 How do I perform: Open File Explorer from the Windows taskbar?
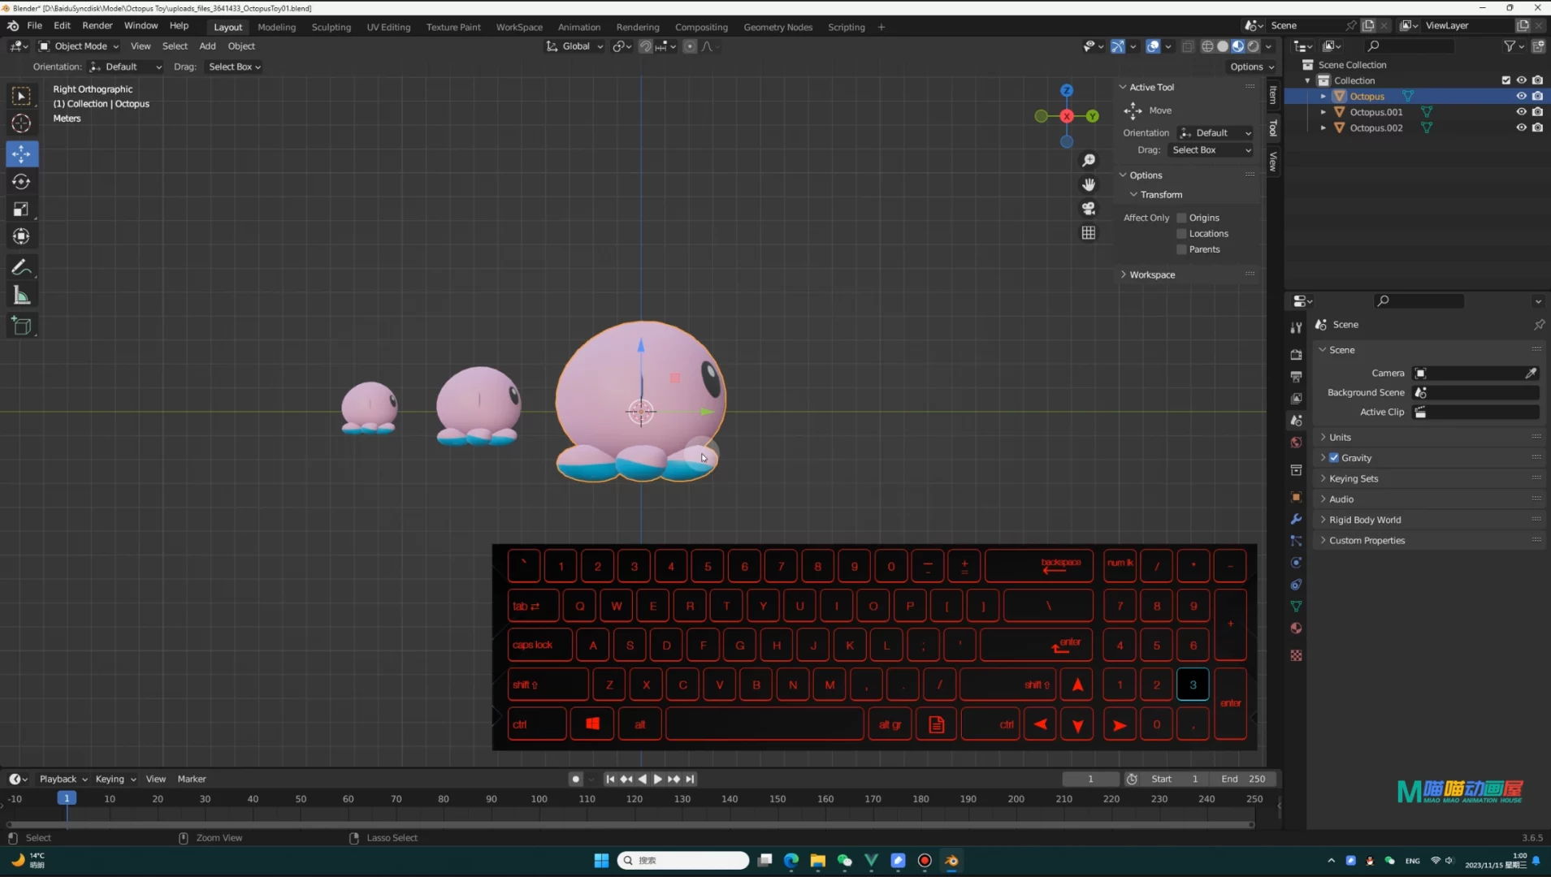(x=817, y=861)
